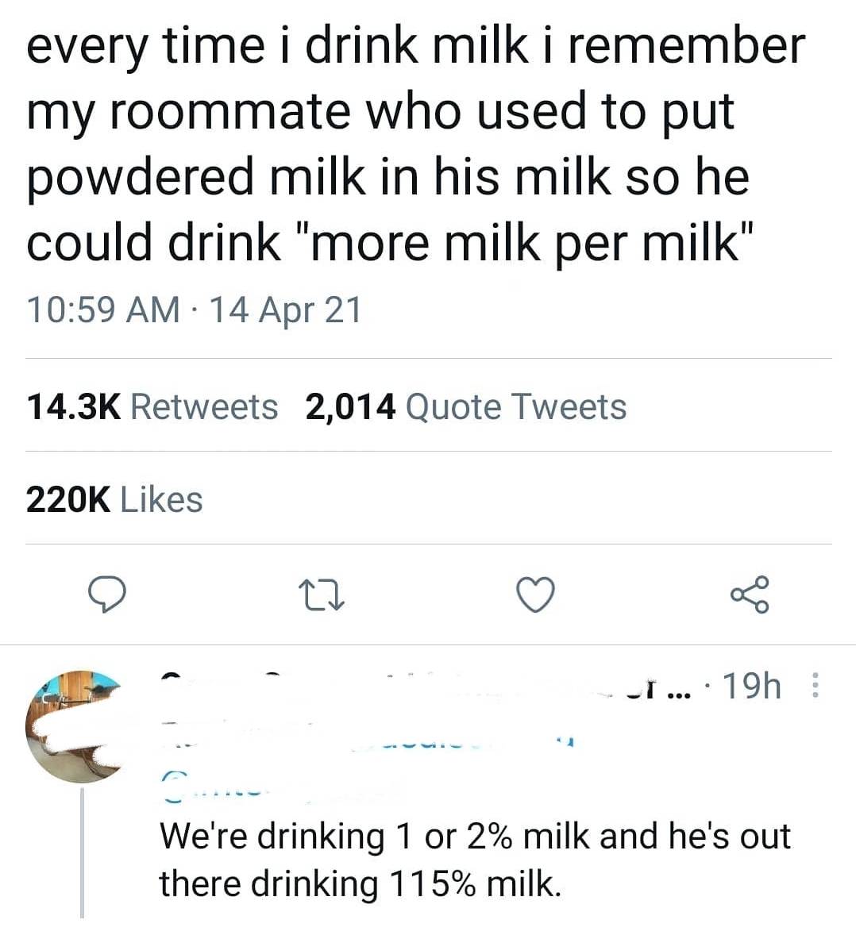
Task: Open the reply about 115% milk
Action: pos(475,859)
